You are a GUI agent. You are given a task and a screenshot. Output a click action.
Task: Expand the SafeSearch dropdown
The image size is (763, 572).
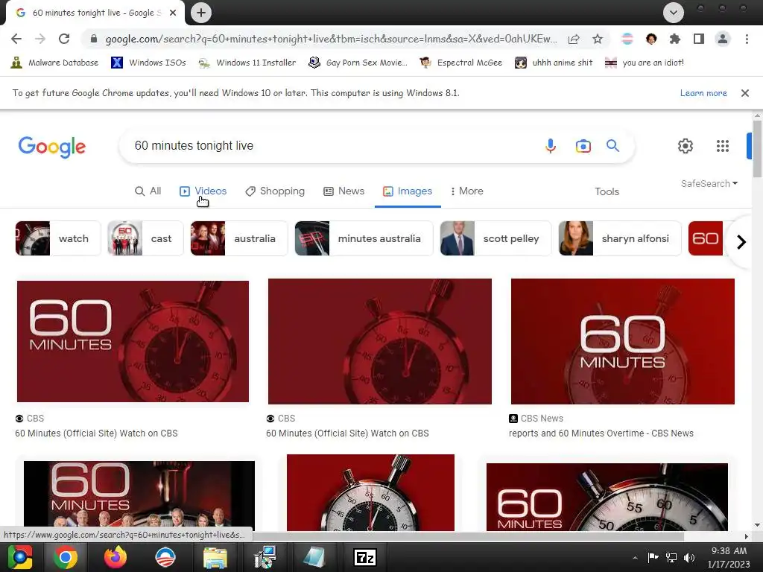[x=709, y=183]
